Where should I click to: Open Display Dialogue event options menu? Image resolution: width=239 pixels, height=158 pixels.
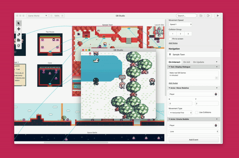coord(217,67)
